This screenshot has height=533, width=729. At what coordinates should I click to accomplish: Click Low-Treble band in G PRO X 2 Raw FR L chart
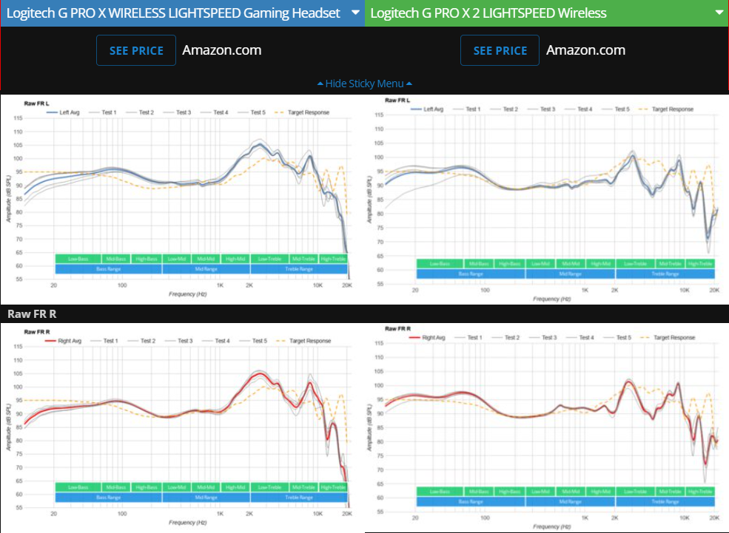click(x=635, y=264)
